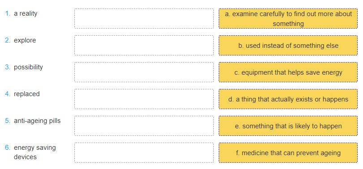Viewport: 363px width, 169px height.
Task: Click the term '6. energy saving devices'
Action: [30, 152]
